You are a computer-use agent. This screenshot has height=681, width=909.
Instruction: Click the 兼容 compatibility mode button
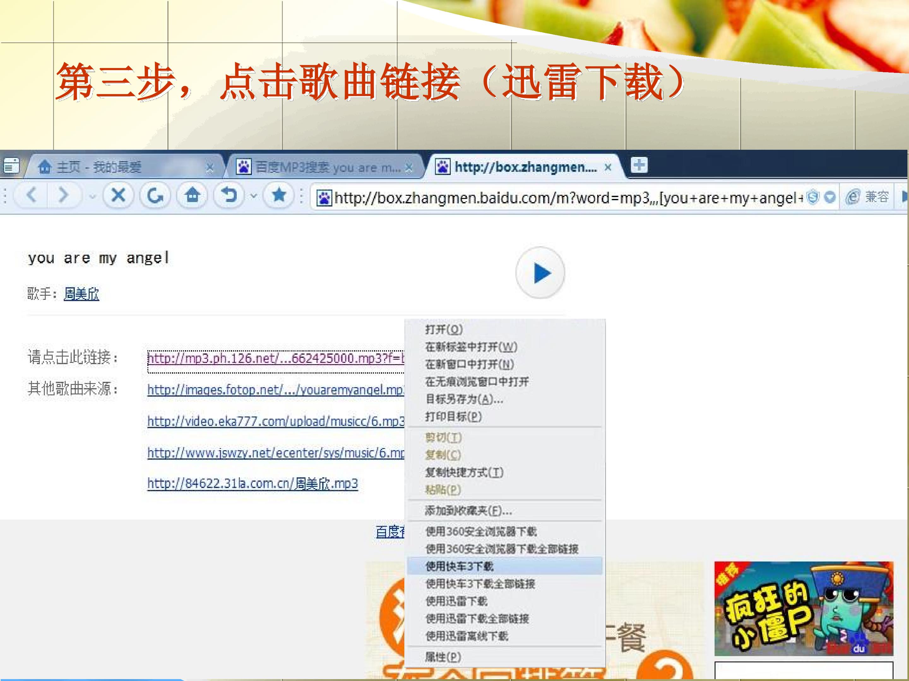867,197
